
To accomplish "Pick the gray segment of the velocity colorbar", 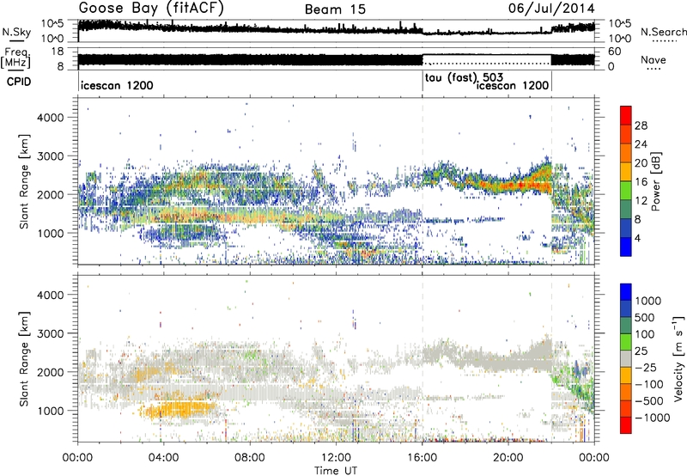I will pos(626,358).
